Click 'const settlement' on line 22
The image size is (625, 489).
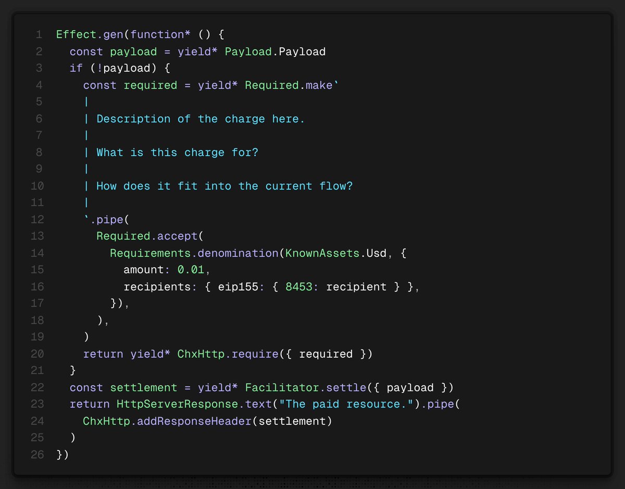point(123,387)
